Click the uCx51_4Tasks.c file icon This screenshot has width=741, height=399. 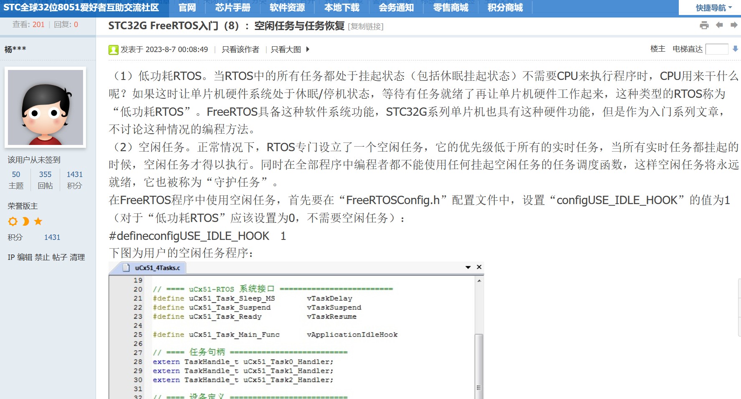pos(126,268)
